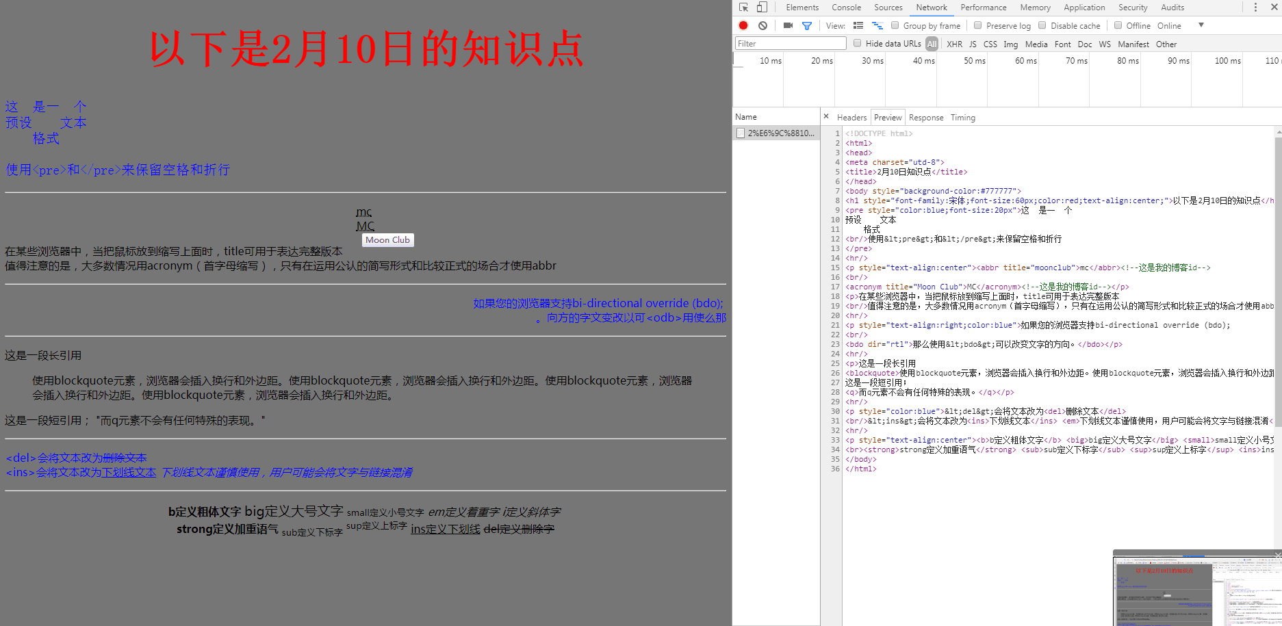Show the request Preview tab
The height and width of the screenshot is (626, 1282).
pos(888,118)
